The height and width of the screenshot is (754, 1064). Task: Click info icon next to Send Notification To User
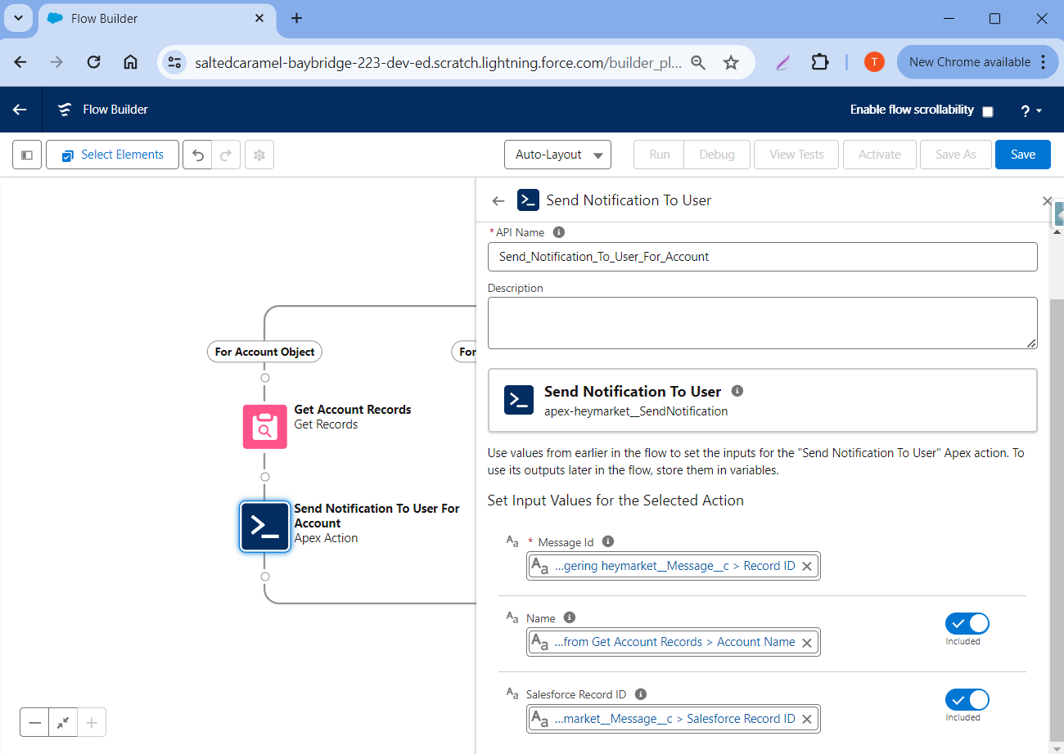[737, 391]
